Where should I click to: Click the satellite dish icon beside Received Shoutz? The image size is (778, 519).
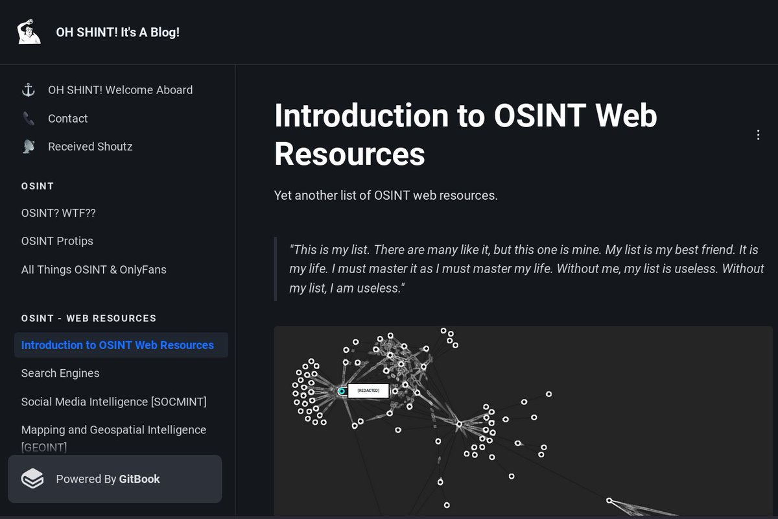29,146
